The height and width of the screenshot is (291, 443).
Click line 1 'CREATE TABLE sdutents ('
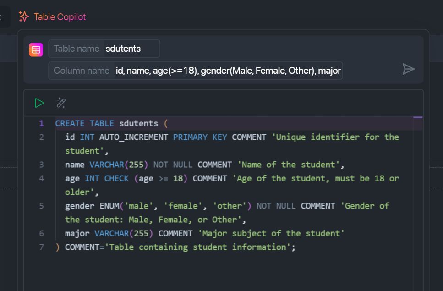coord(111,123)
